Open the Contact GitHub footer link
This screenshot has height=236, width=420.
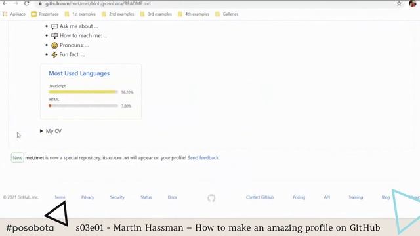[x=260, y=197]
